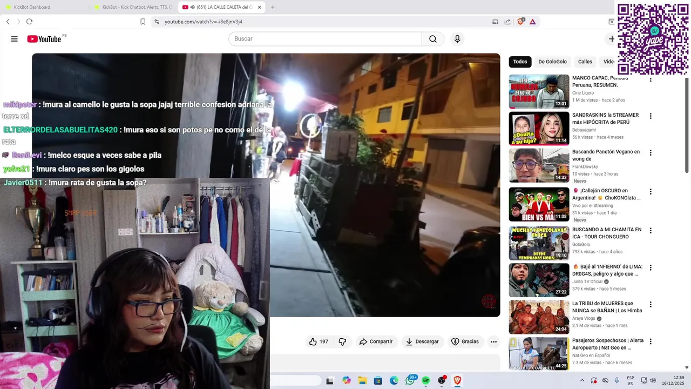Open WhatsApp from the taskbar
Image resolution: width=691 pixels, height=389 pixels.
tap(410, 380)
